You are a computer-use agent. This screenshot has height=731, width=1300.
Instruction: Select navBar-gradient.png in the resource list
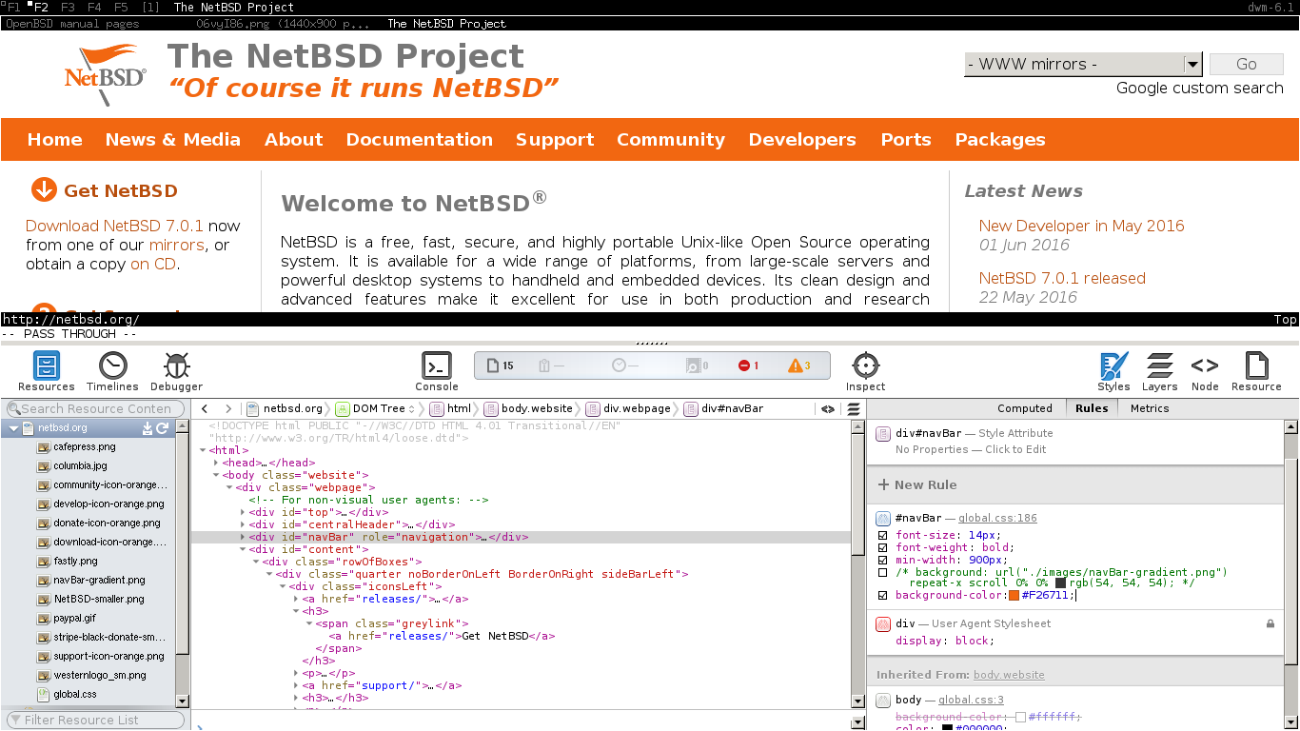click(90, 580)
